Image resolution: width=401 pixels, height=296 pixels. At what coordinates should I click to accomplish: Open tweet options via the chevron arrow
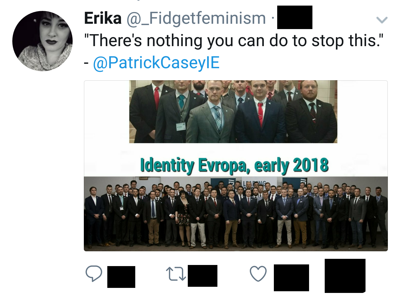[x=382, y=20]
